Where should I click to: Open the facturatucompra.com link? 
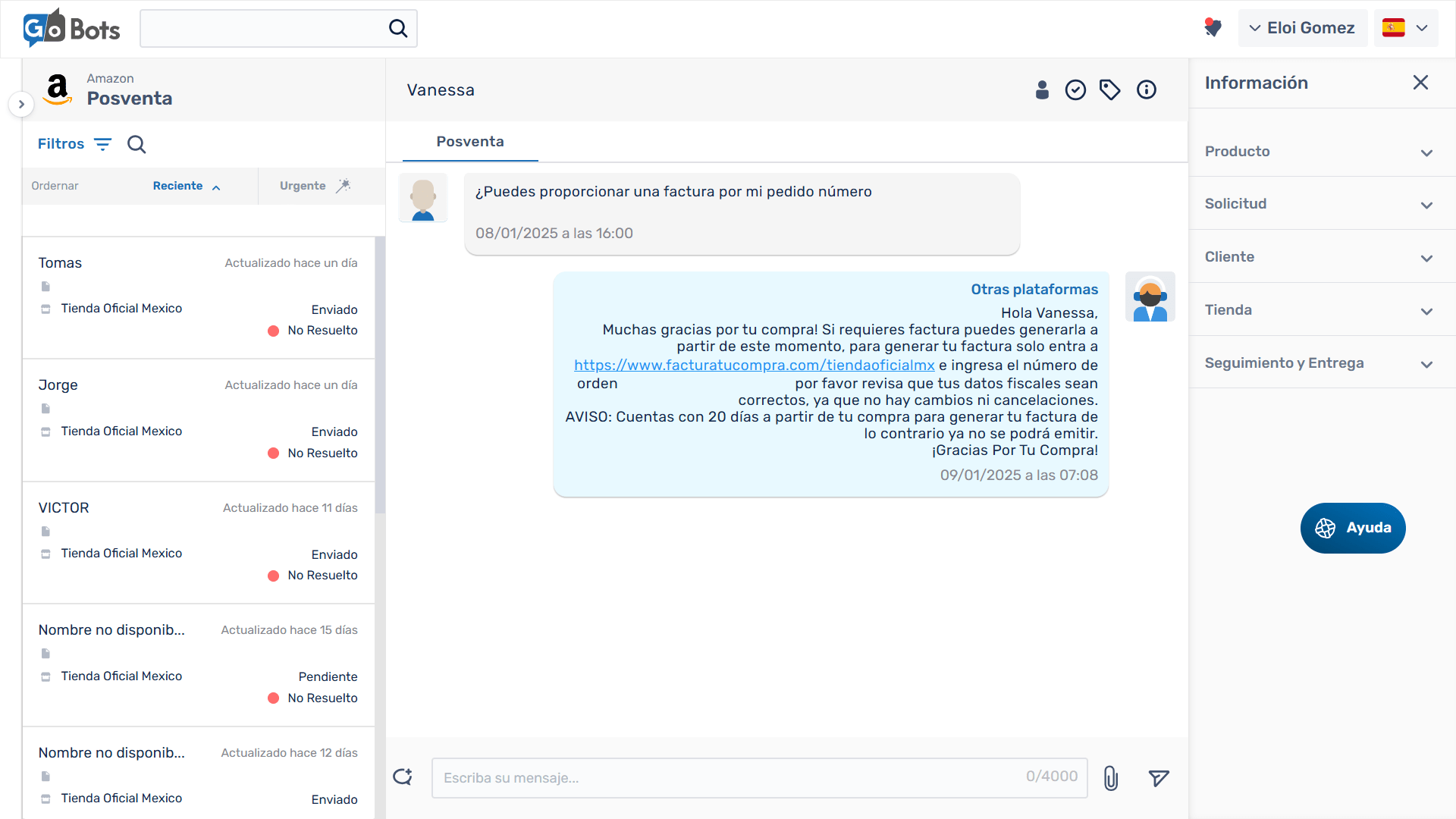point(754,366)
